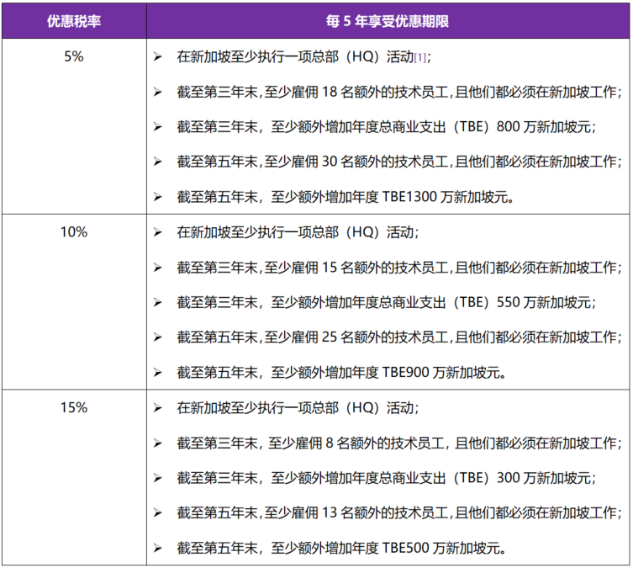Click the line about TBE1300 万新加坡元
Image resolution: width=633 pixels, height=568 pixels.
[346, 197]
